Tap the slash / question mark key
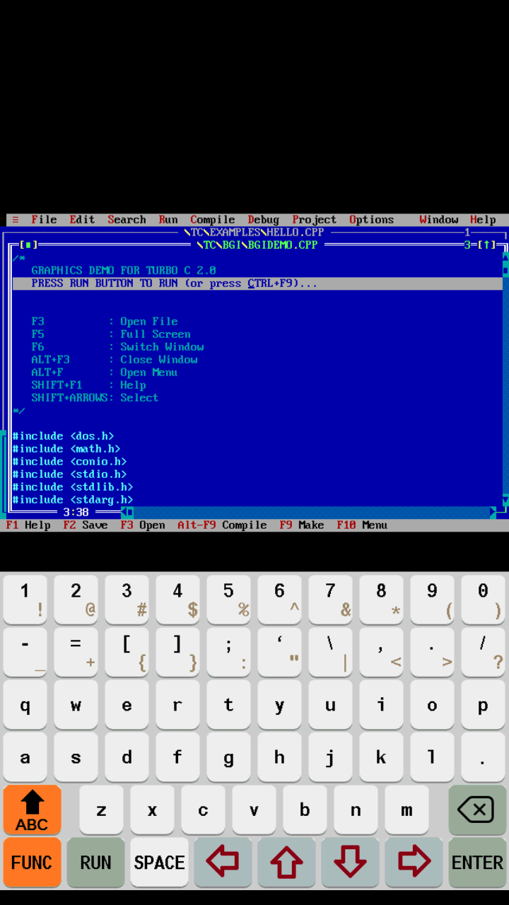Viewport: 509px width, 905px height. pos(484,652)
